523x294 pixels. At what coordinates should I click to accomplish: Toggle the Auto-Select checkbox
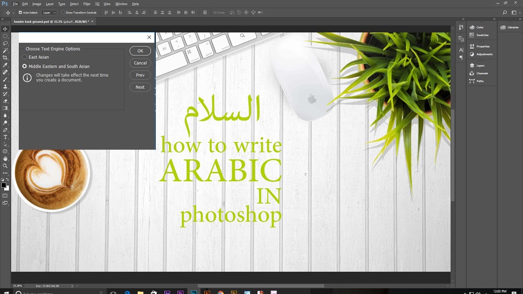pos(20,13)
